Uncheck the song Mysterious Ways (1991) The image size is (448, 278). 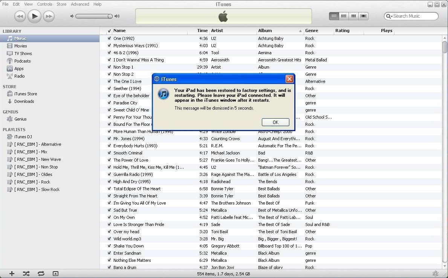coord(109,46)
